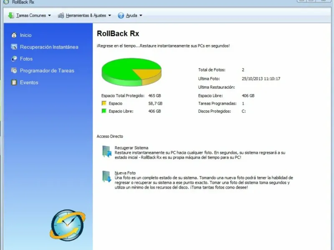334x250 pixels.
Task: Click the 465 GB total protected value
Action: click(154, 96)
